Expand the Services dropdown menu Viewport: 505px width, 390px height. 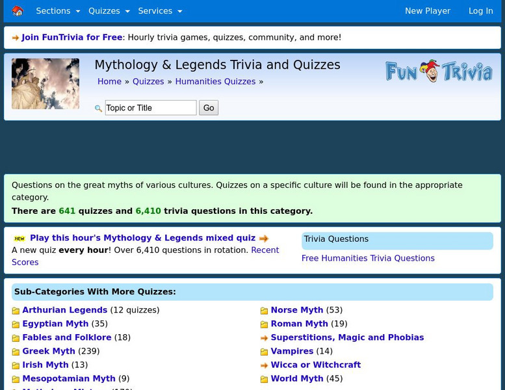pos(160,11)
